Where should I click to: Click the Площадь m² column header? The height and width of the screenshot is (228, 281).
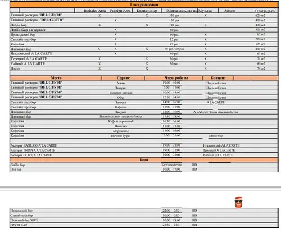265,11
